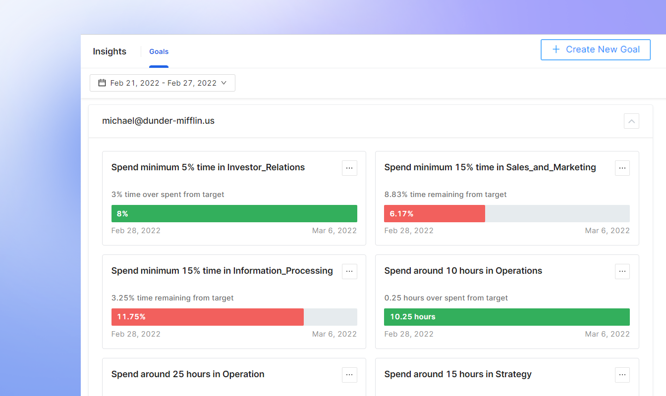
Task: Click the red 6.17% progress bar
Action: coord(435,213)
